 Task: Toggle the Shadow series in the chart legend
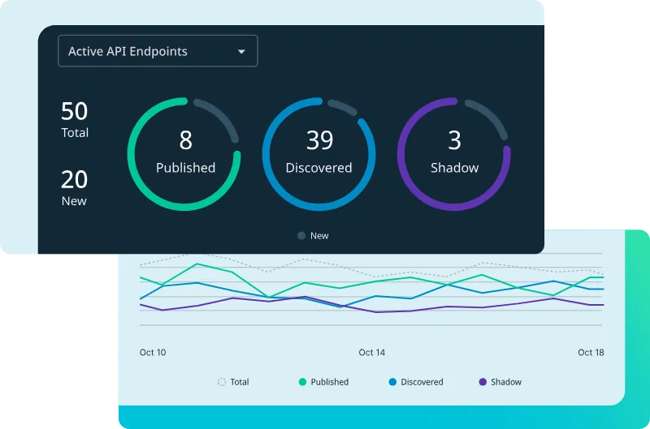tap(500, 382)
